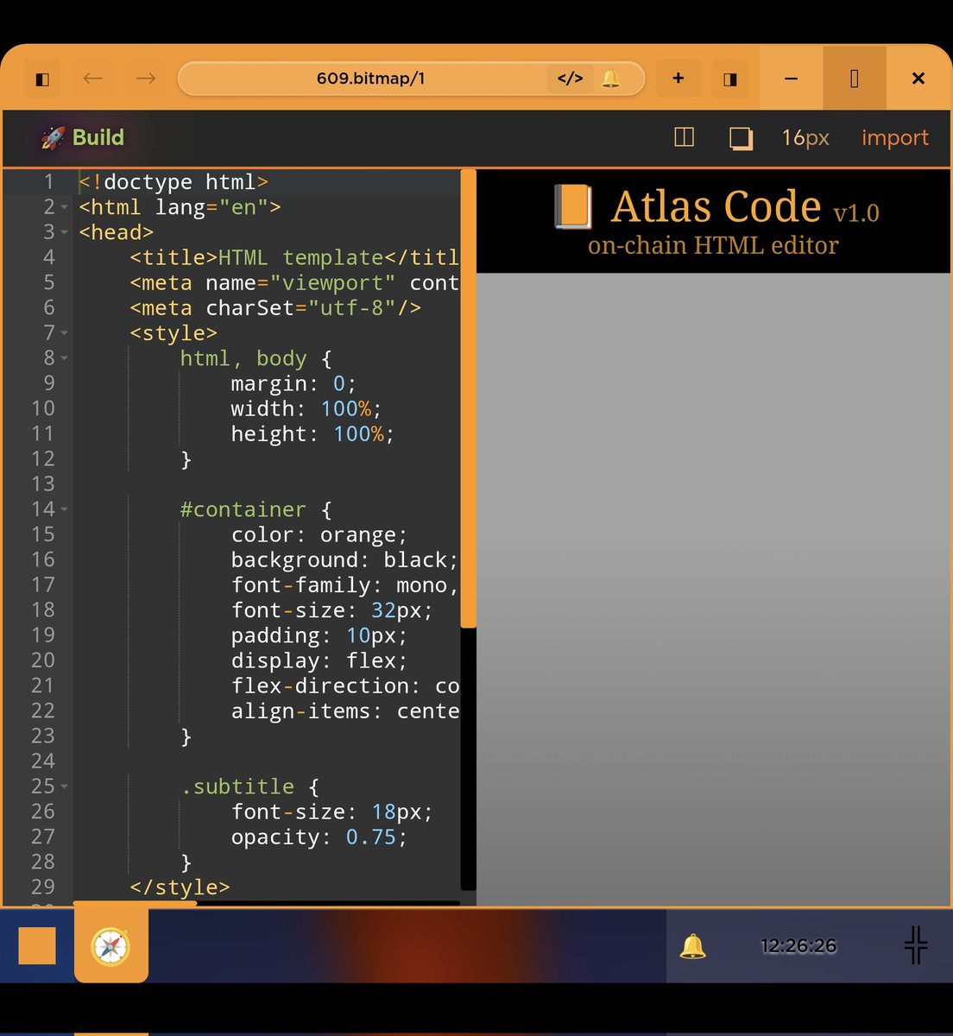Click the color: orange declaration

point(319,535)
